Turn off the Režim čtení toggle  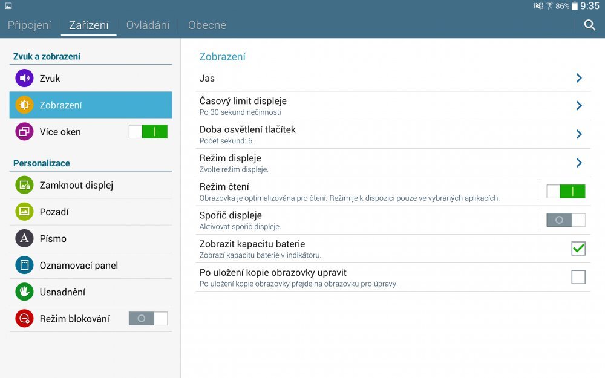[x=566, y=192]
